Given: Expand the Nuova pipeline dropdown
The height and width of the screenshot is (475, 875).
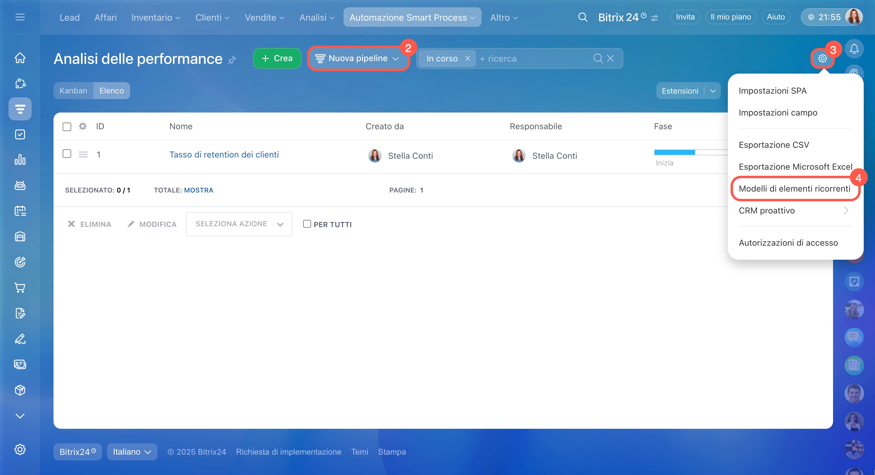Looking at the screenshot, I should pyautogui.click(x=358, y=58).
